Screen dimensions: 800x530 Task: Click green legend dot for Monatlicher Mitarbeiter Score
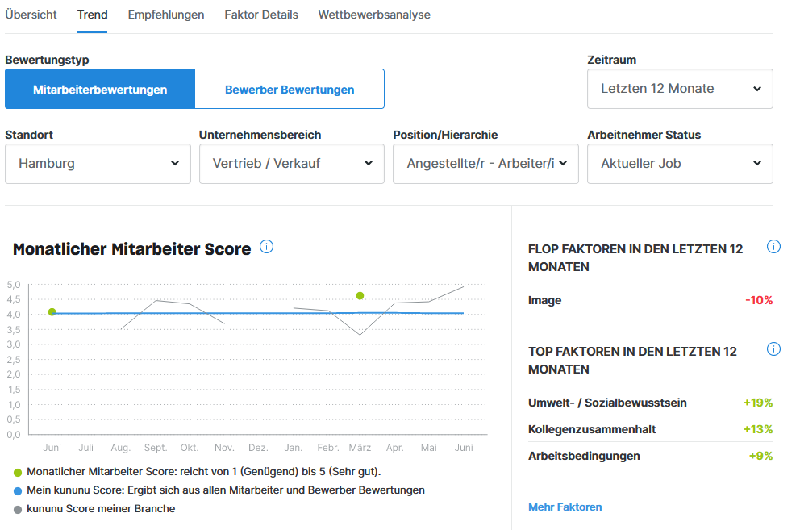[18, 472]
